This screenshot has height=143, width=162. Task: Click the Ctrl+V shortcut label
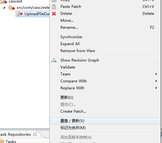tap(148, 7)
